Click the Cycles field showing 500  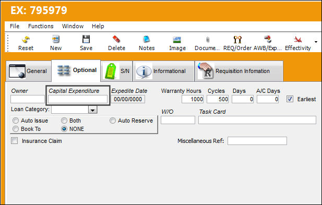click(x=218, y=99)
